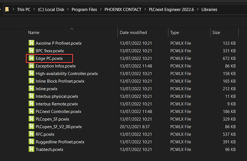Click the 133 KB size cell
This screenshot has height=161, width=247.
tap(229, 43)
